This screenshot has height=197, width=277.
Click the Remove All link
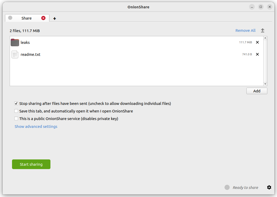[x=245, y=31]
